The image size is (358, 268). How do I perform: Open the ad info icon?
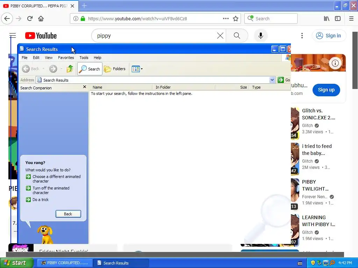coord(335,63)
